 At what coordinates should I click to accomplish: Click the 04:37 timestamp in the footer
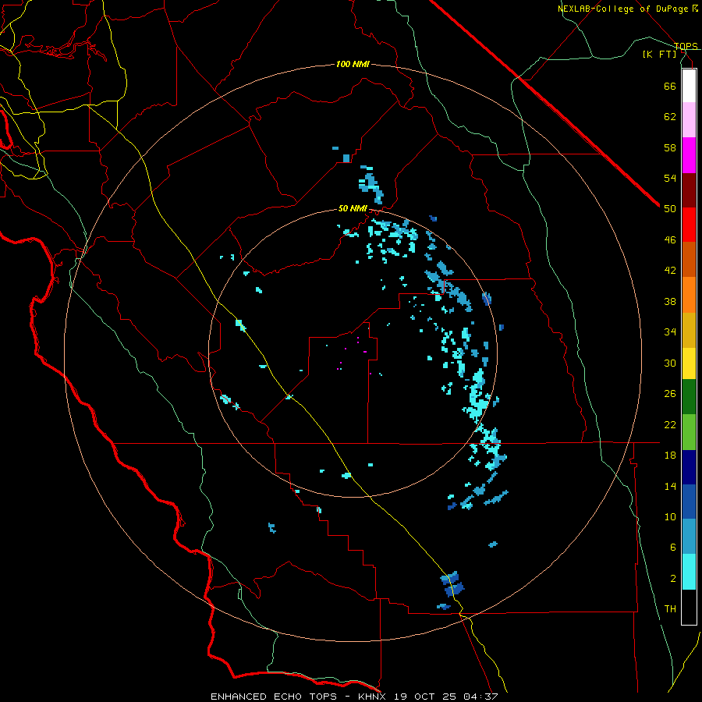(480, 697)
